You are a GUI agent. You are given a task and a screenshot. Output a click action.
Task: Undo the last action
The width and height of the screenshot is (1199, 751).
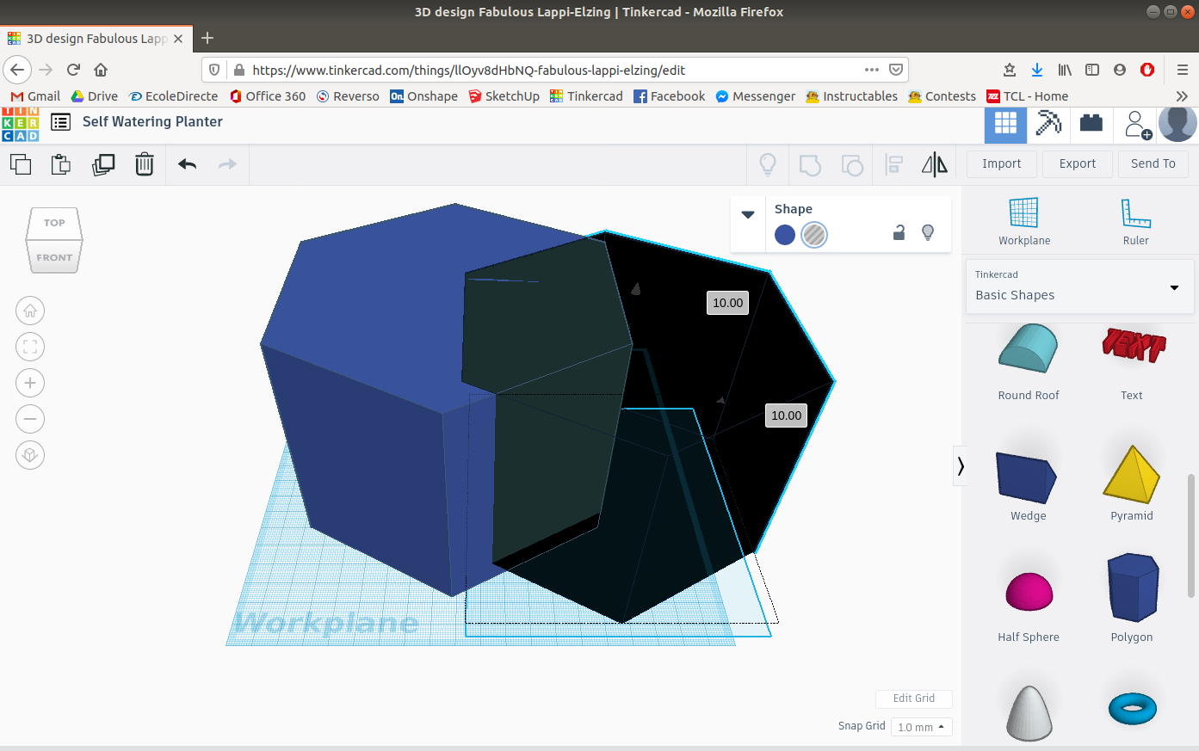(x=188, y=163)
